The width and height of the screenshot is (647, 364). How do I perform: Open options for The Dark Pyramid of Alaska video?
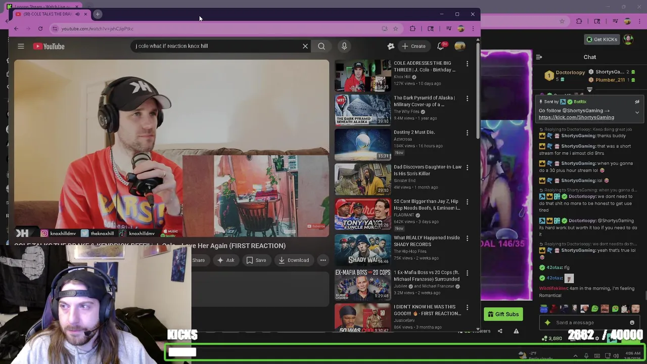click(x=467, y=98)
